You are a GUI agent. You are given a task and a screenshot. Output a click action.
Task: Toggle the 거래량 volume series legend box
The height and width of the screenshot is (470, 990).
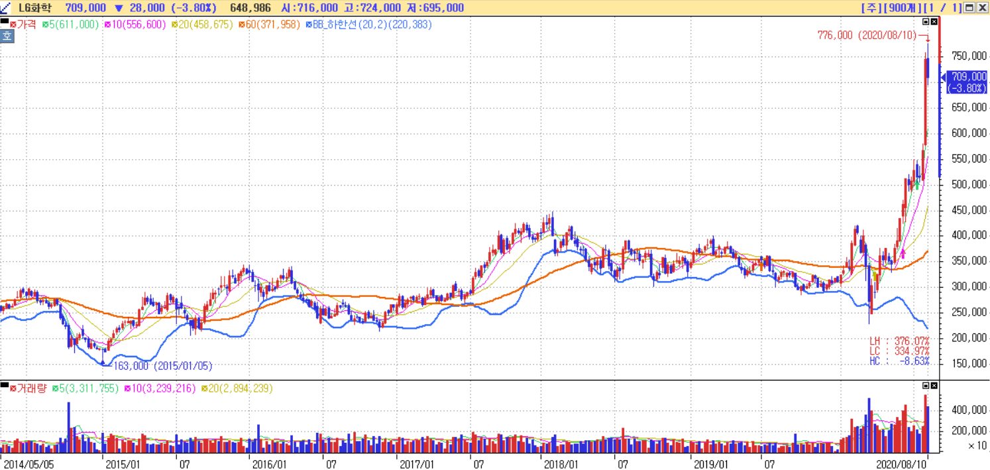(x=13, y=388)
